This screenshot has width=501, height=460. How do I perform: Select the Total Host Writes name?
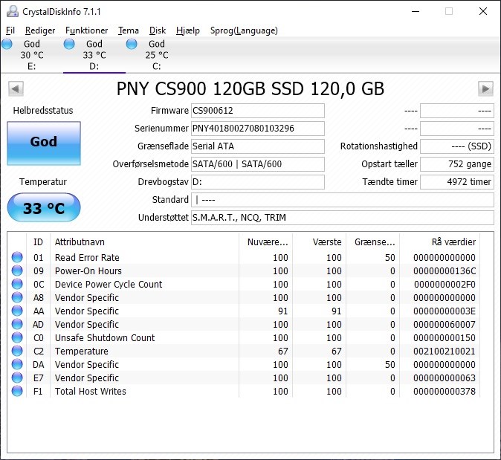coord(91,392)
